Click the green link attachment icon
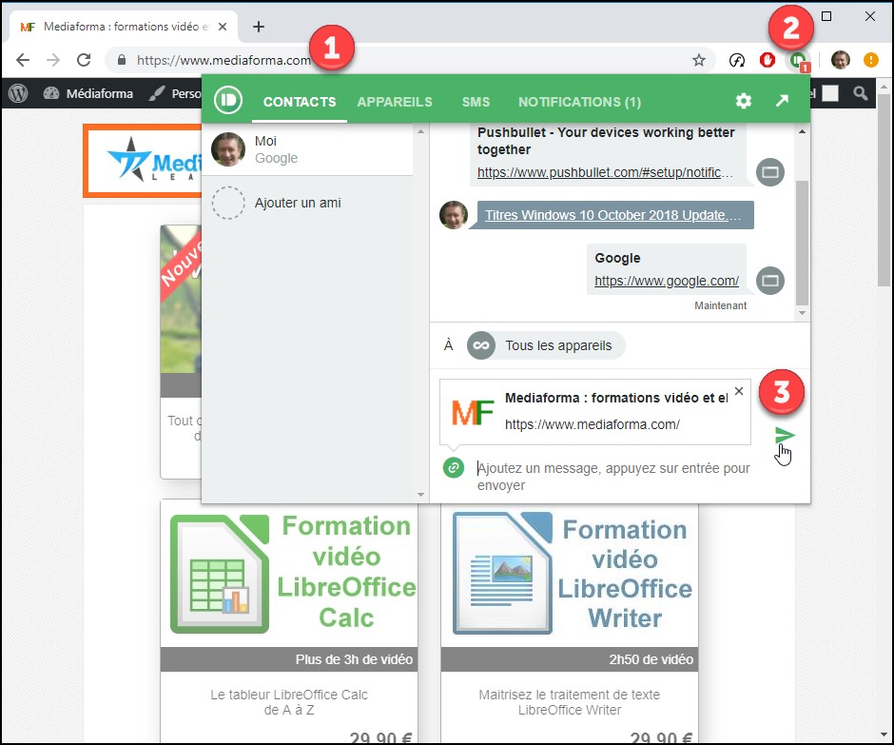The width and height of the screenshot is (894, 745). [x=454, y=468]
